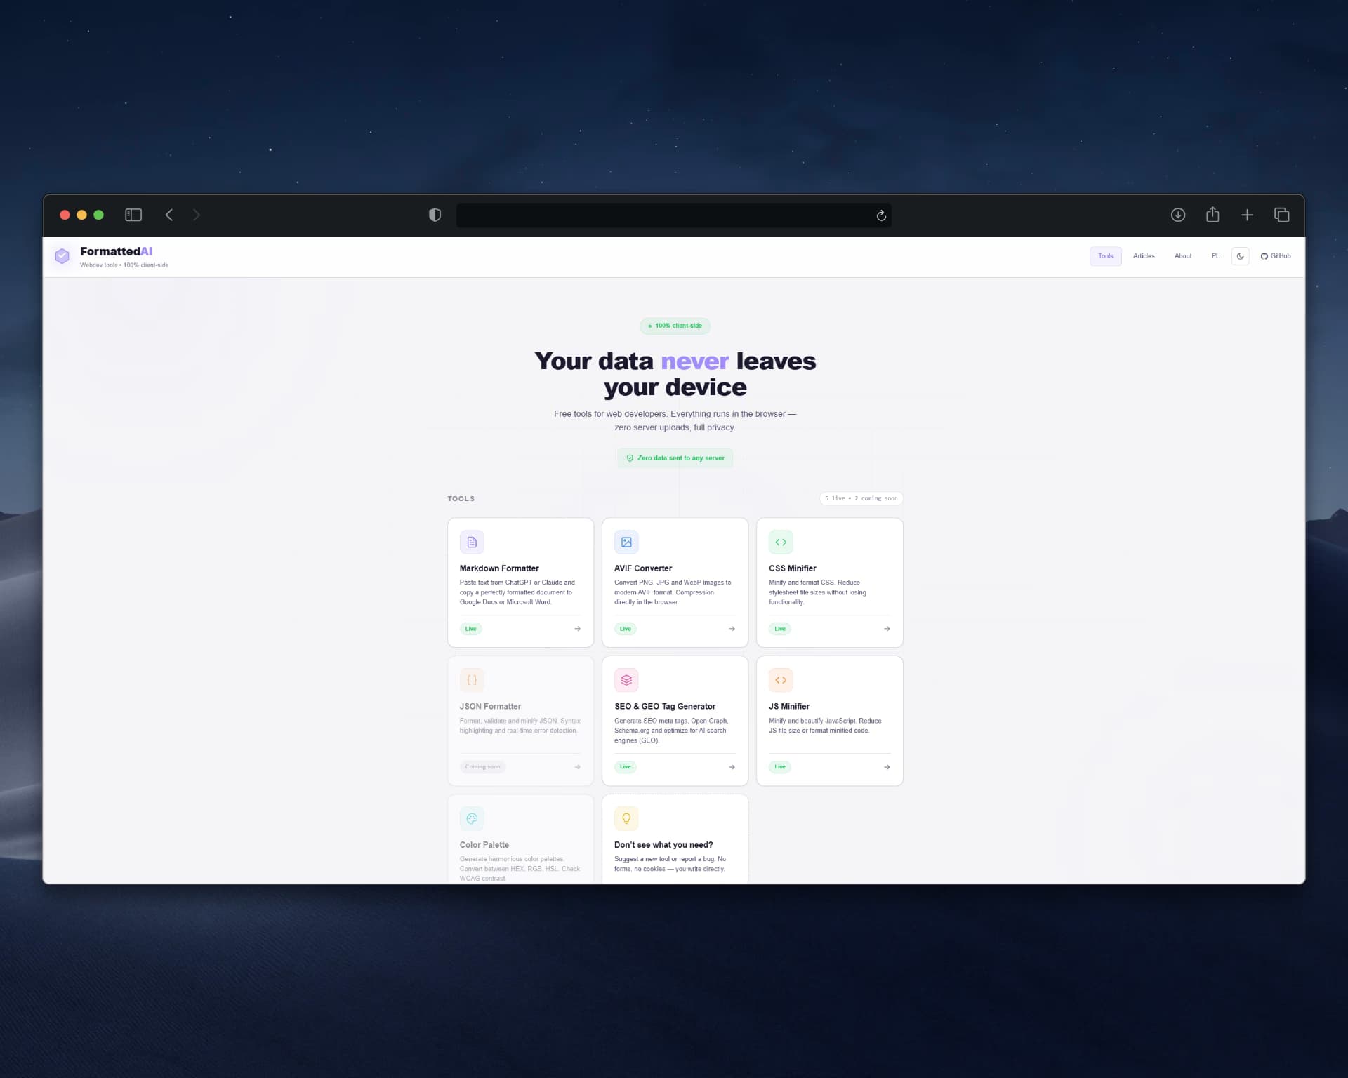Screen dimensions: 1348x1078
Task: Toggle dark mode with moon button
Action: click(x=1241, y=256)
